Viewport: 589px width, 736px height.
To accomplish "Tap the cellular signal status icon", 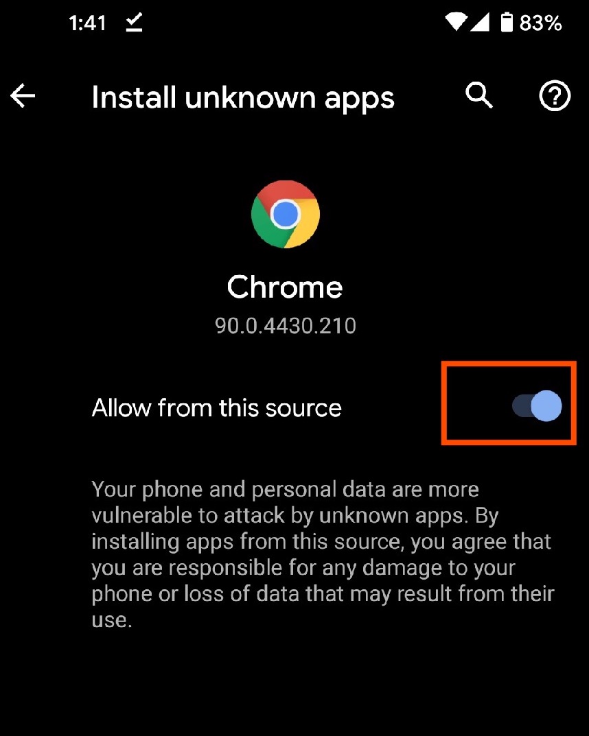I will (x=480, y=22).
